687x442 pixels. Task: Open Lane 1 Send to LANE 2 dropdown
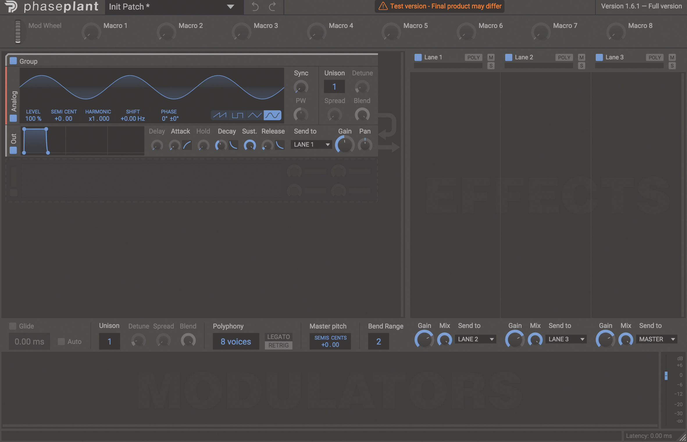475,339
